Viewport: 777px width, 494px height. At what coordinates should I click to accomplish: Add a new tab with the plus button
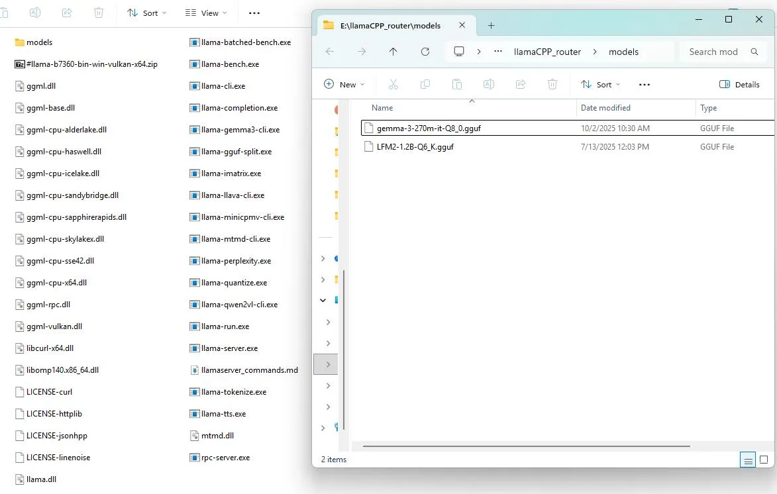point(491,25)
